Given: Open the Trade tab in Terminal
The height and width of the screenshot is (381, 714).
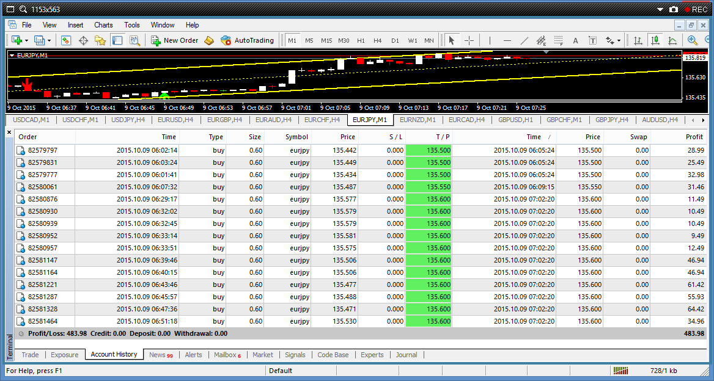Looking at the screenshot, I should [x=30, y=355].
